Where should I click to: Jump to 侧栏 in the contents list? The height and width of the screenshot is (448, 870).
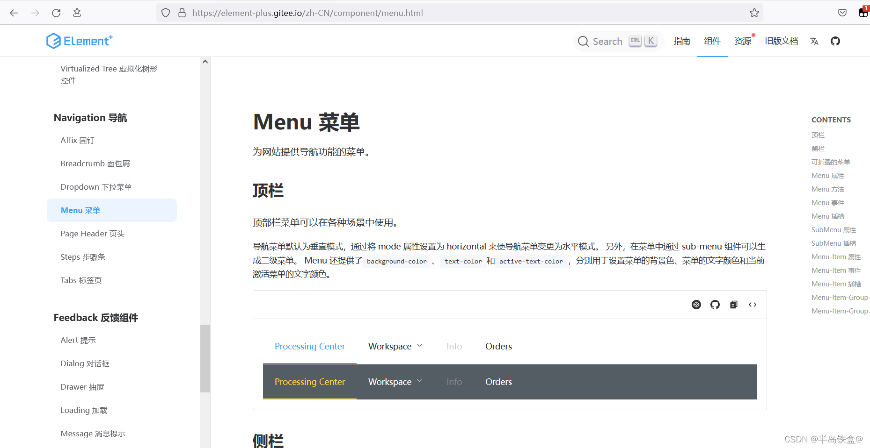(818, 149)
